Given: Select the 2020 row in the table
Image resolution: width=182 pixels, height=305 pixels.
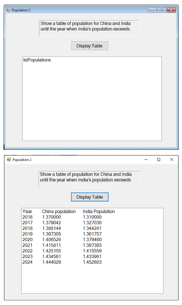Looking at the screenshot, I should click(92, 240).
